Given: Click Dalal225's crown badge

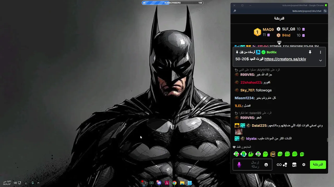Looking at the screenshot, I should 237,125.
